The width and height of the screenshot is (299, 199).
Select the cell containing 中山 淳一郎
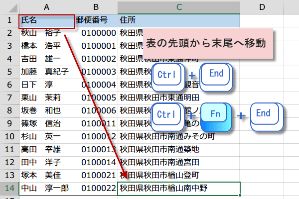point(46,188)
